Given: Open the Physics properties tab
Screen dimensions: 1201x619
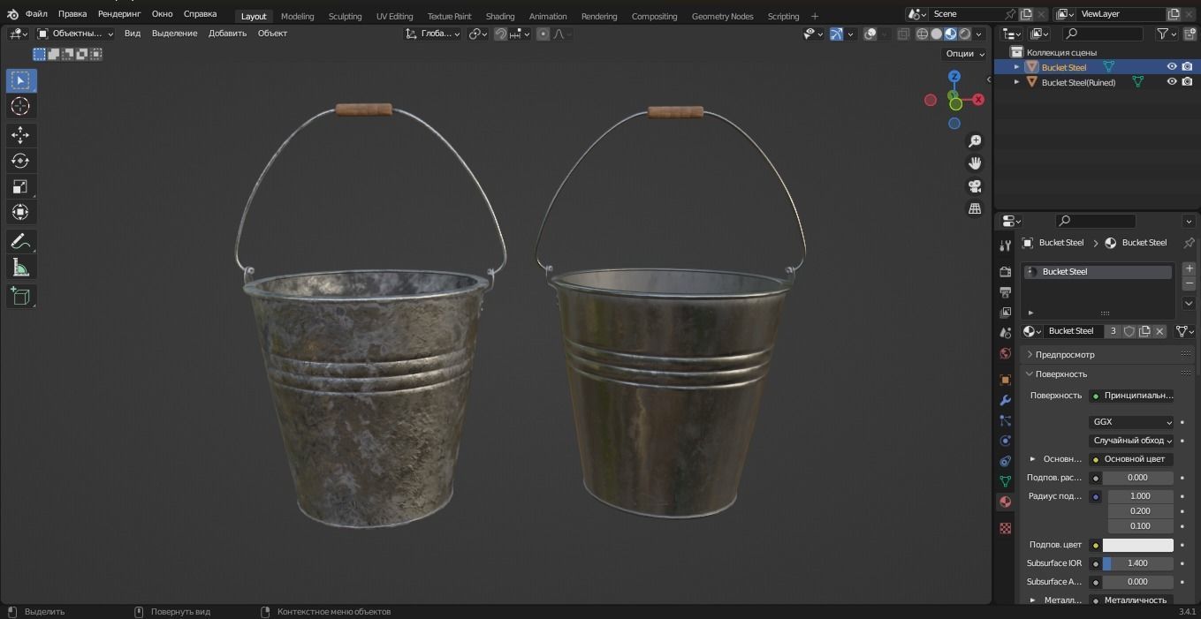Looking at the screenshot, I should pos(1005,441).
